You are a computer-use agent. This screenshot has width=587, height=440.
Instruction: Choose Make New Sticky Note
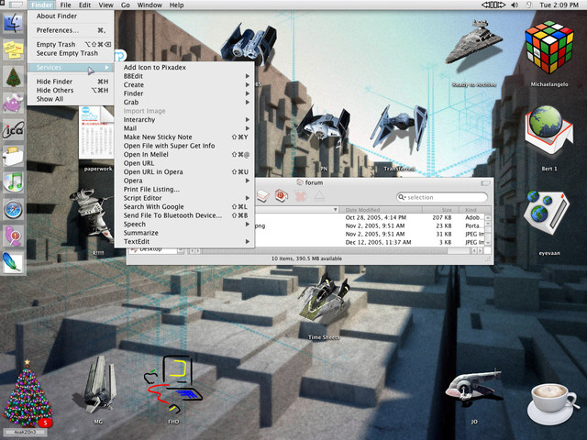click(x=185, y=137)
